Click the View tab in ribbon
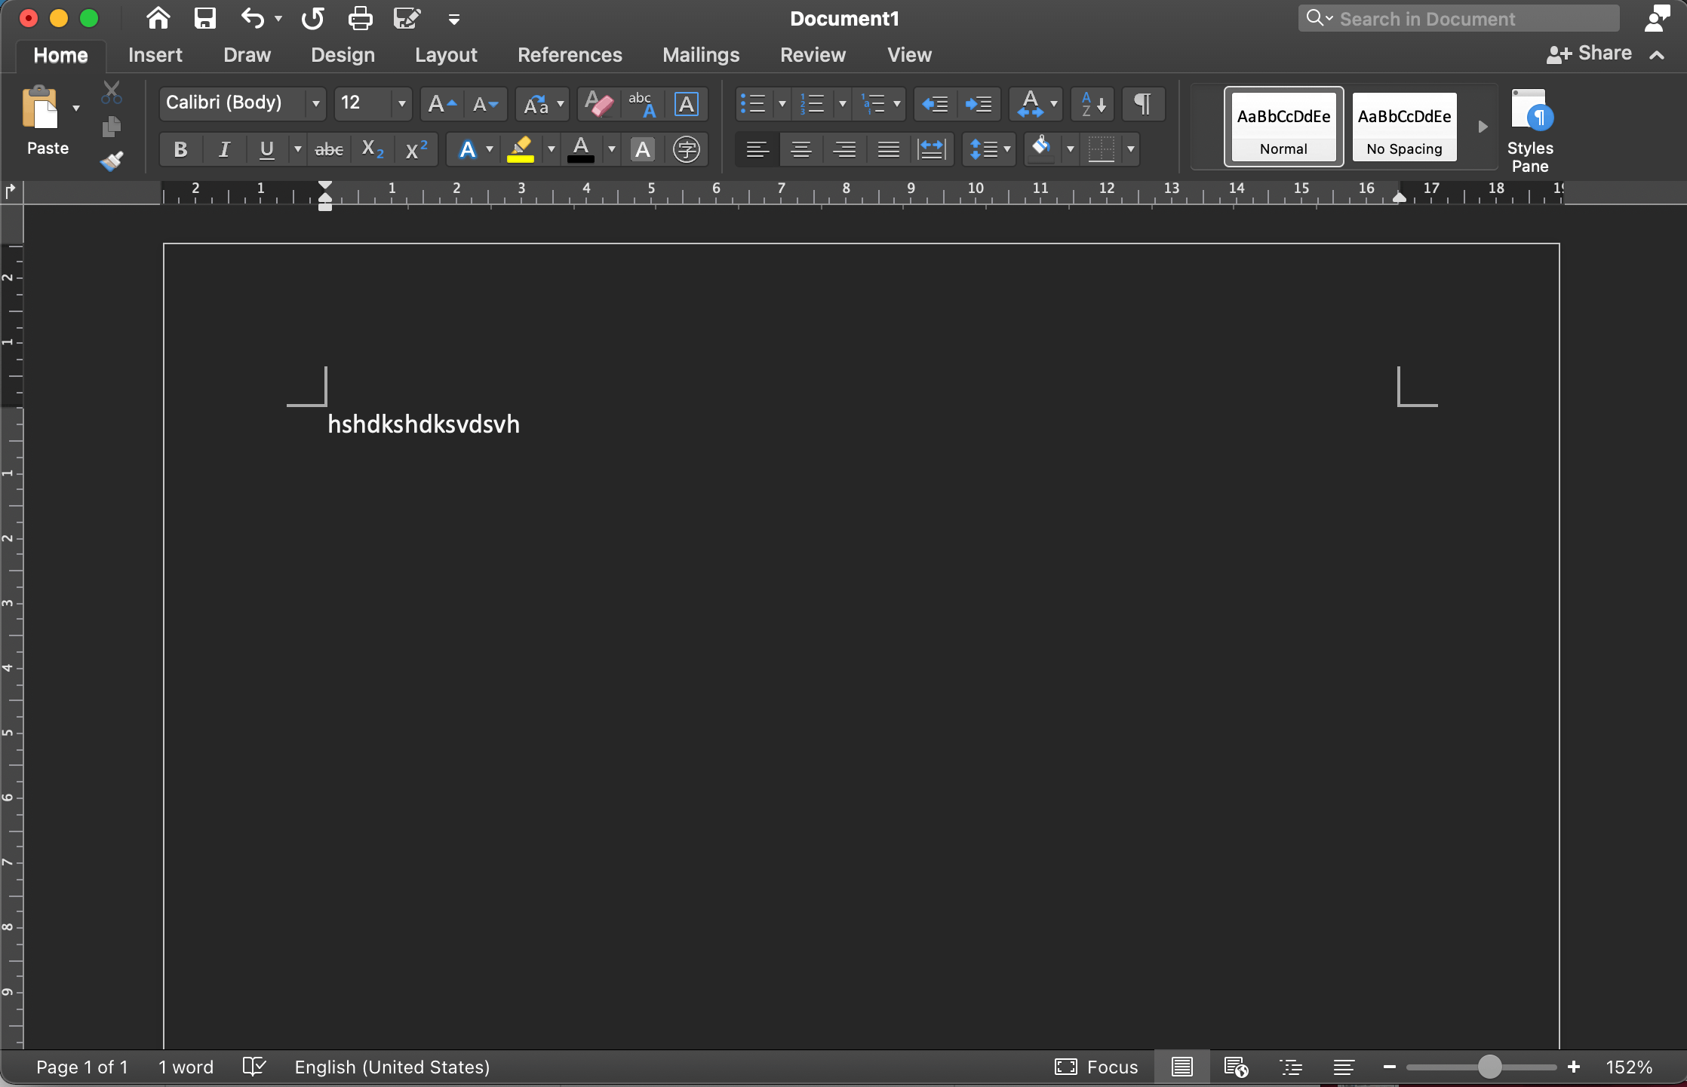This screenshot has width=1687, height=1087. coord(908,54)
